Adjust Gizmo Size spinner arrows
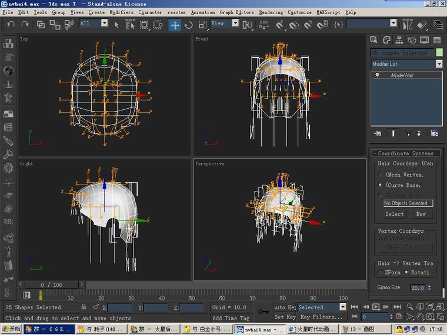The image size is (447, 335). tap(429, 288)
